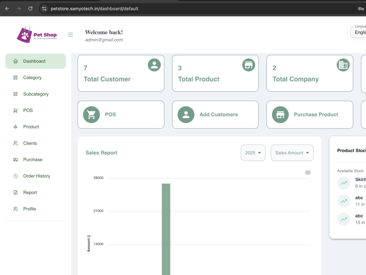
Task: Click the browser back arrow
Action: 7,9
